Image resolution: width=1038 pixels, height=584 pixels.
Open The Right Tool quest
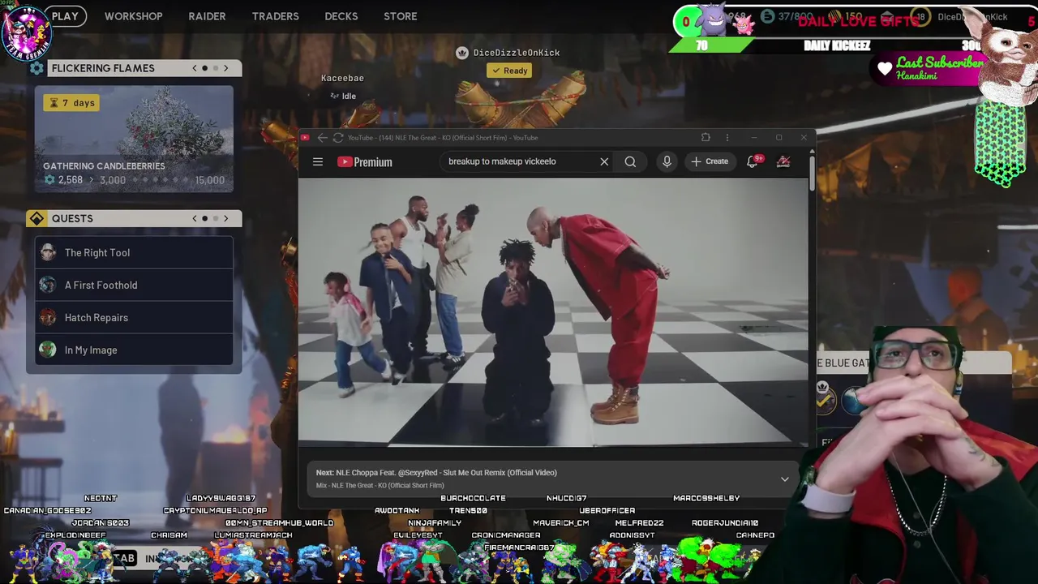(134, 252)
